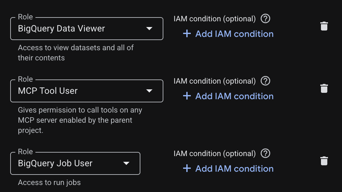
Task: Open the BigQuery Job User role dropdown
Action: [x=75, y=163]
